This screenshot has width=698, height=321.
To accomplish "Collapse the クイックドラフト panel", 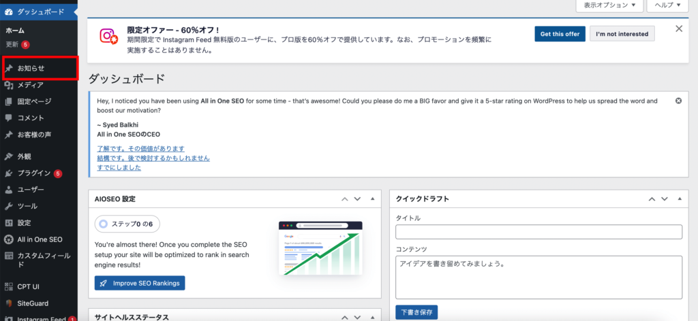I will [680, 199].
